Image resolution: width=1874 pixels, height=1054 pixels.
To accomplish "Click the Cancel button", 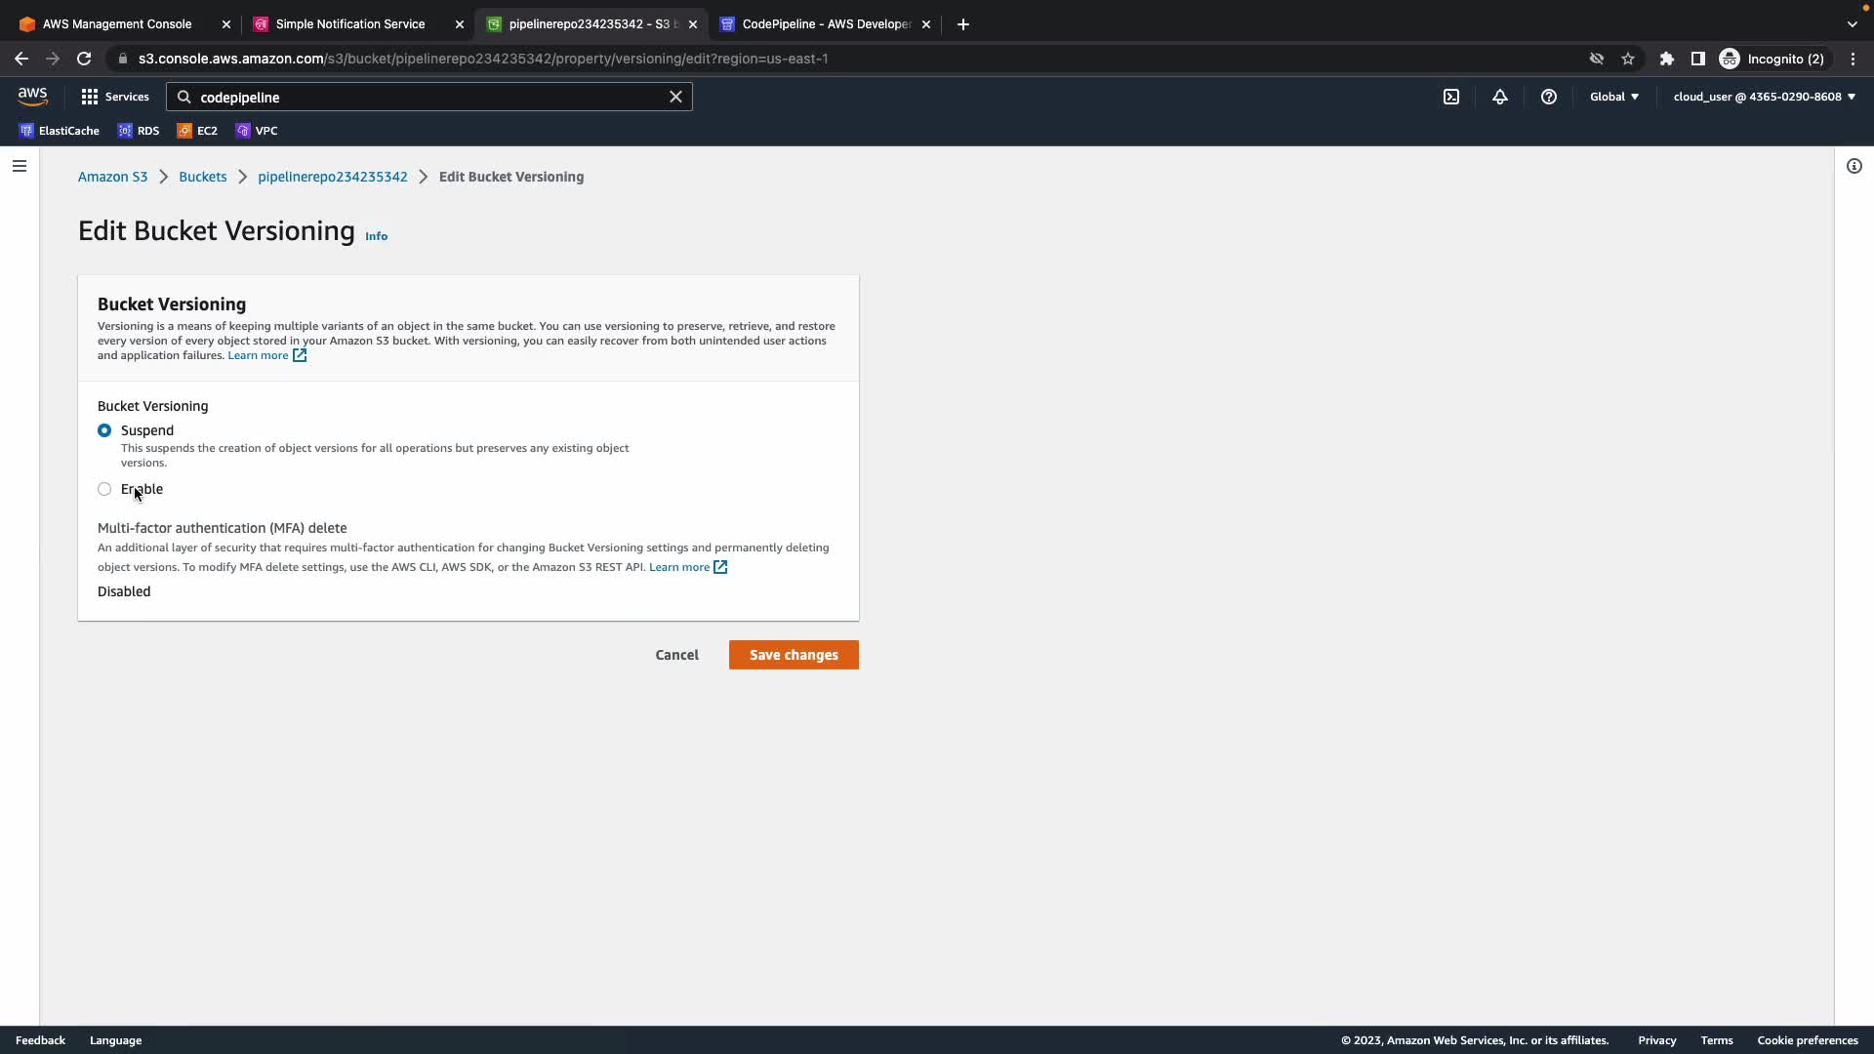I will pos(676,655).
